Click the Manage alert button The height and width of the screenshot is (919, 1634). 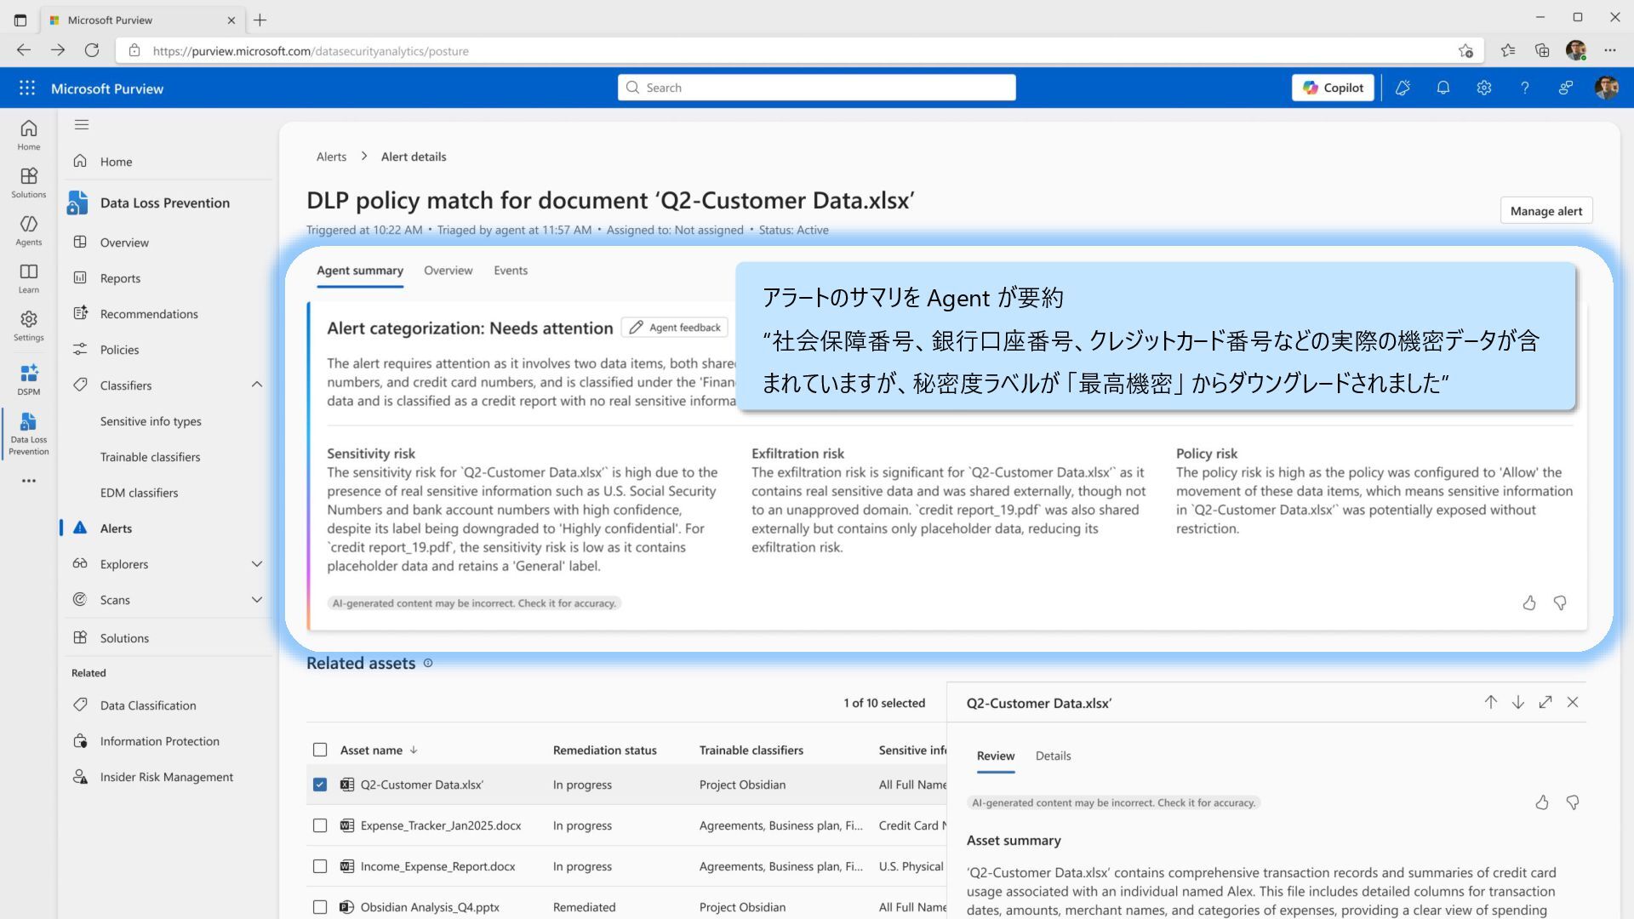click(1545, 211)
